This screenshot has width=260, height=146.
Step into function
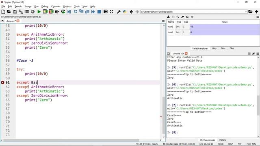[81, 12]
